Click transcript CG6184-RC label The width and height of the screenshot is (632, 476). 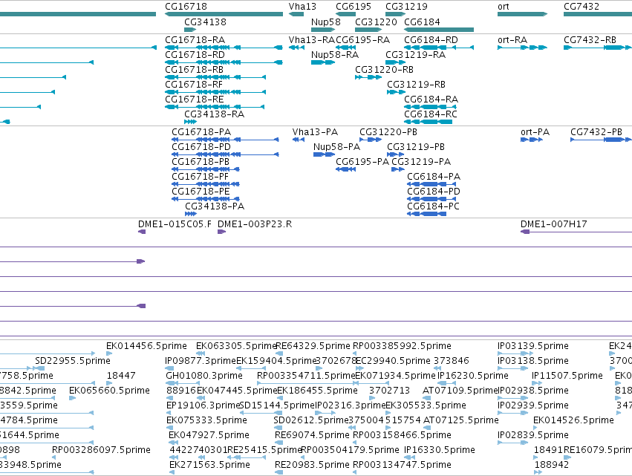point(431,114)
